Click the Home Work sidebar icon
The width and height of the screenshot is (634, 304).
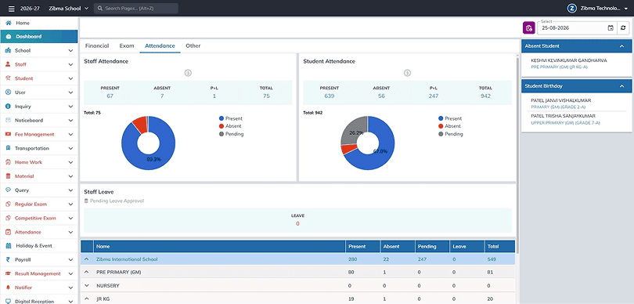pos(8,162)
